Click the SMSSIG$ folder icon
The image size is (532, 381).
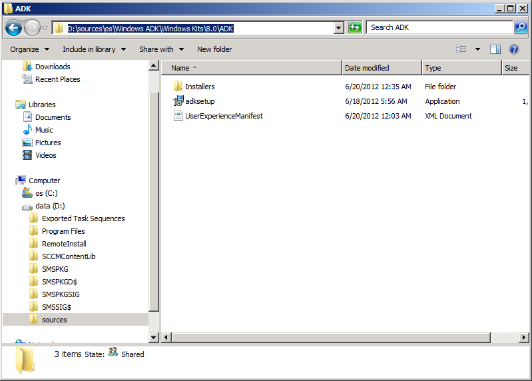[x=33, y=306]
